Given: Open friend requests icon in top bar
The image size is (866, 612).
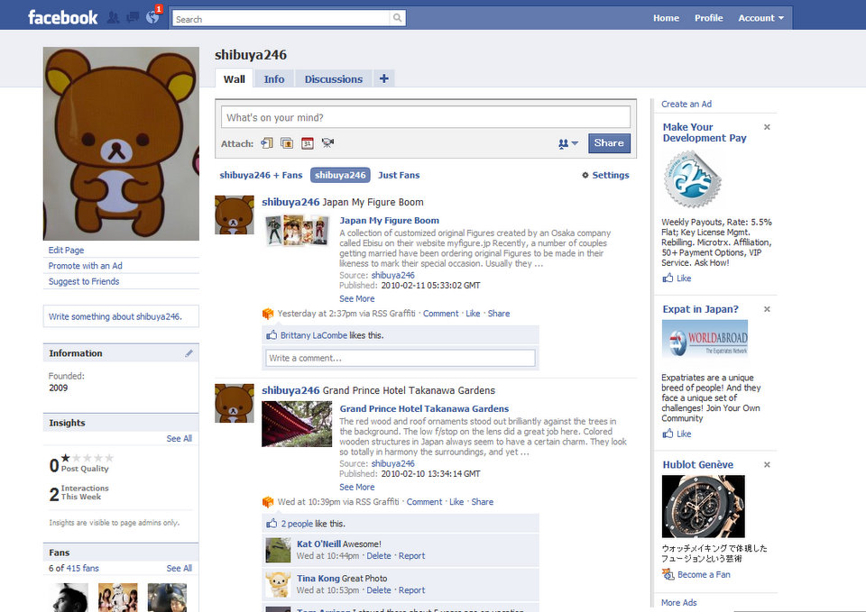Looking at the screenshot, I should point(114,18).
